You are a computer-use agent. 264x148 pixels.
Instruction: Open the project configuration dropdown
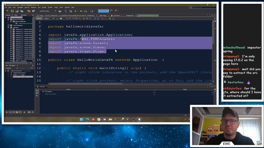tap(47, 11)
